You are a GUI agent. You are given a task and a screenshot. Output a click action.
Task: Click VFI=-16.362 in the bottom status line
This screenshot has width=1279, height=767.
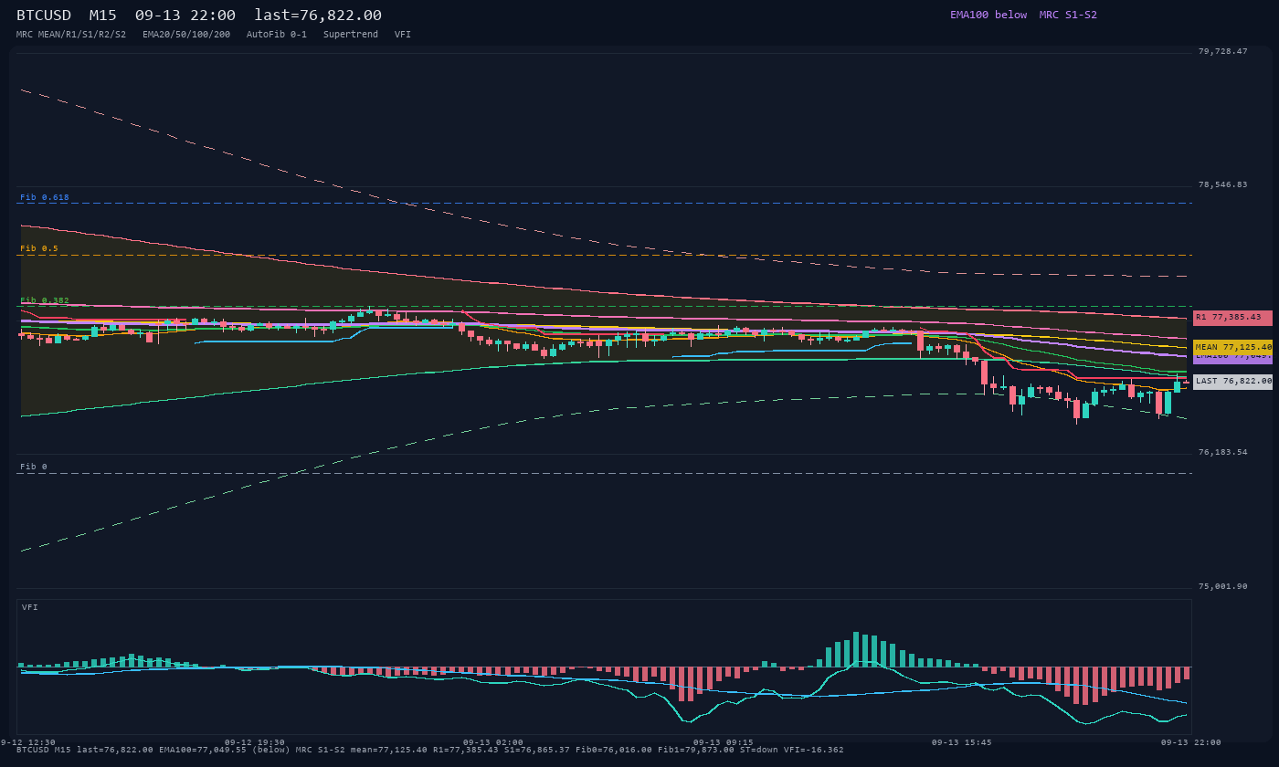[x=814, y=750]
